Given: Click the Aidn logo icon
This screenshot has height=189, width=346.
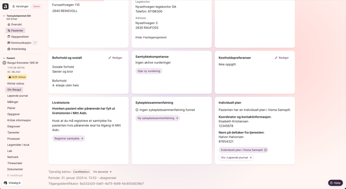Looking at the screenshot, I should 6,7.
